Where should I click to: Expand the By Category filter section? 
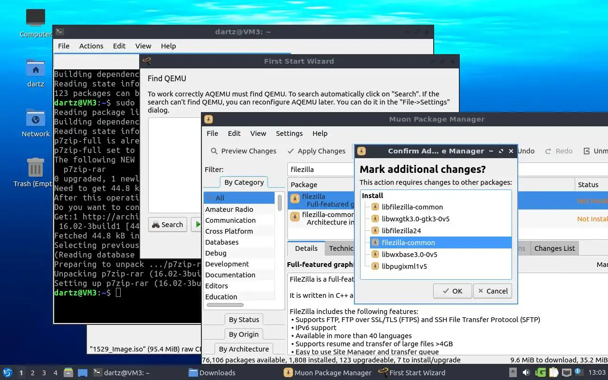point(244,182)
